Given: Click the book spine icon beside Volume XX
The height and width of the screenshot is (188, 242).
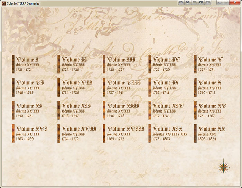Looking at the screenshot, I should pos(195,133).
